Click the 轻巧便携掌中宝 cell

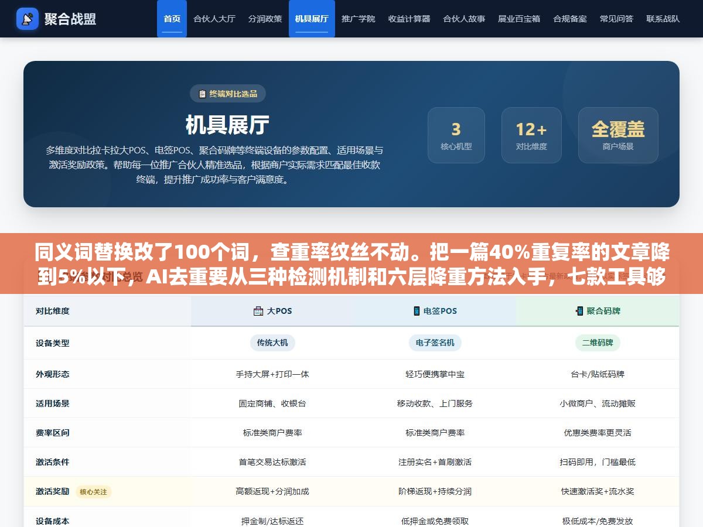click(435, 374)
